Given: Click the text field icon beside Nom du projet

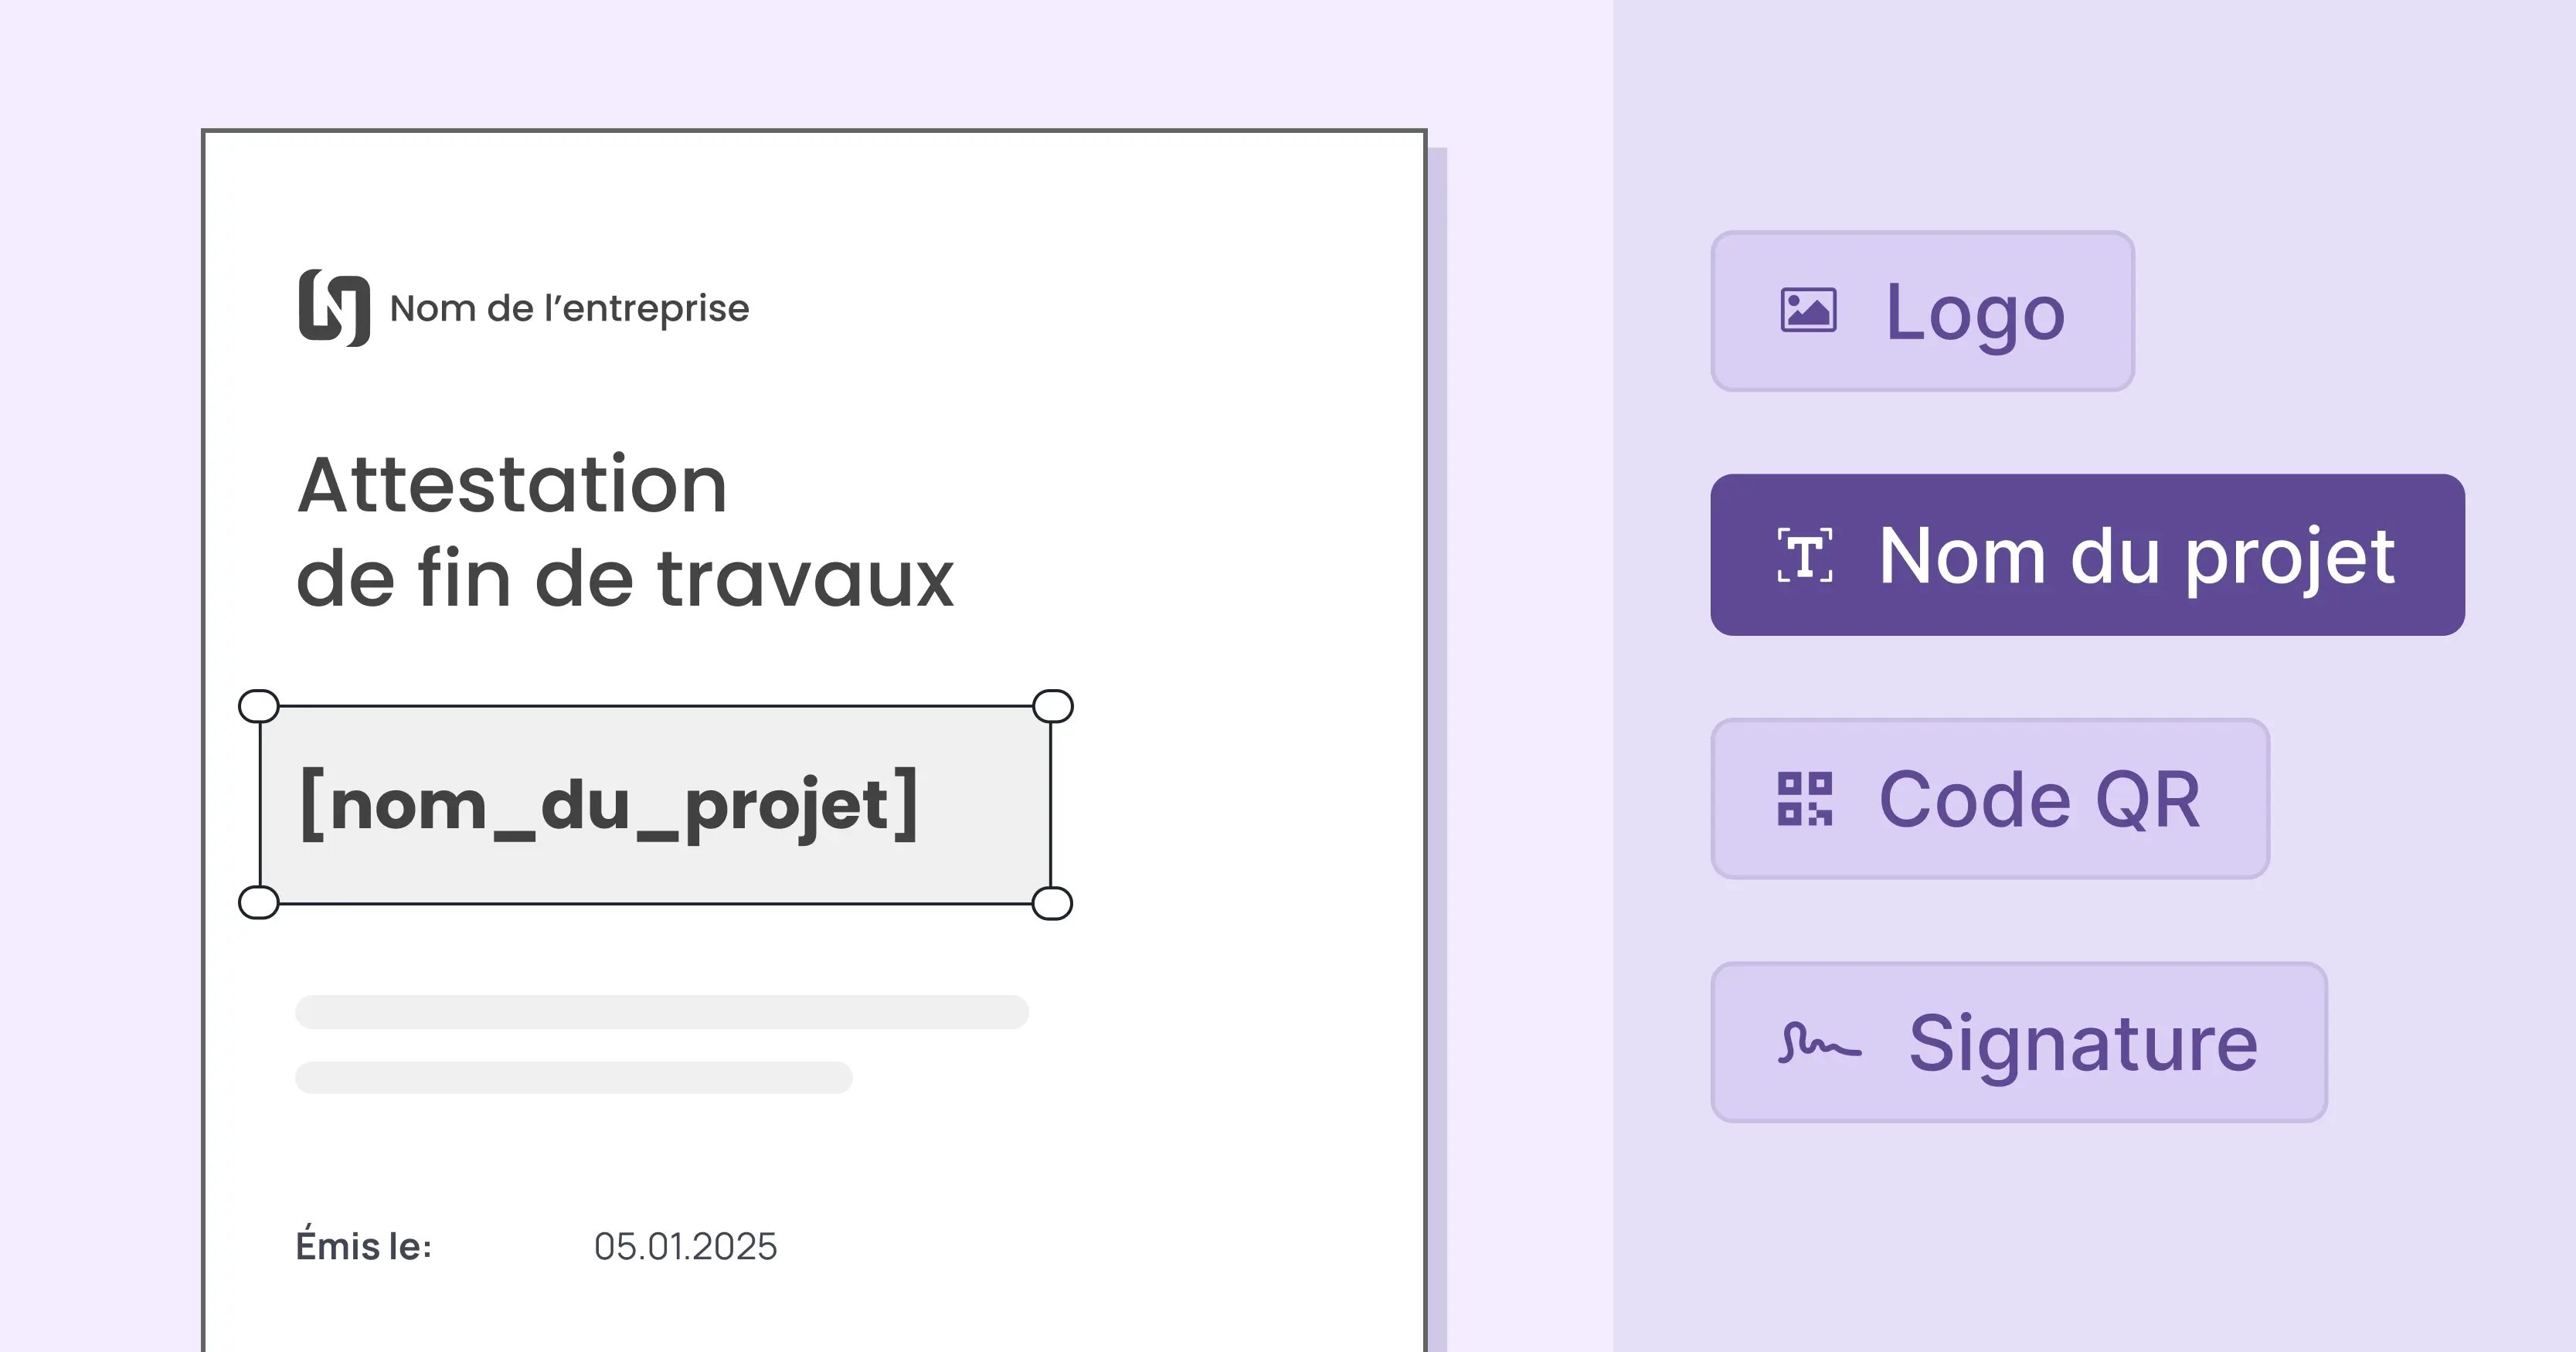Looking at the screenshot, I should [x=1805, y=555].
